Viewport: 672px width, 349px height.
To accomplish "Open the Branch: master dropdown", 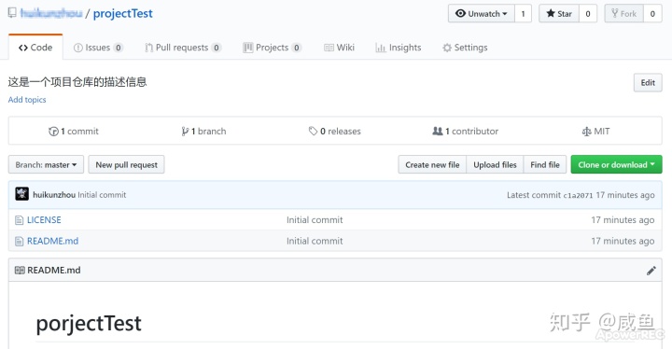I will 46,164.
